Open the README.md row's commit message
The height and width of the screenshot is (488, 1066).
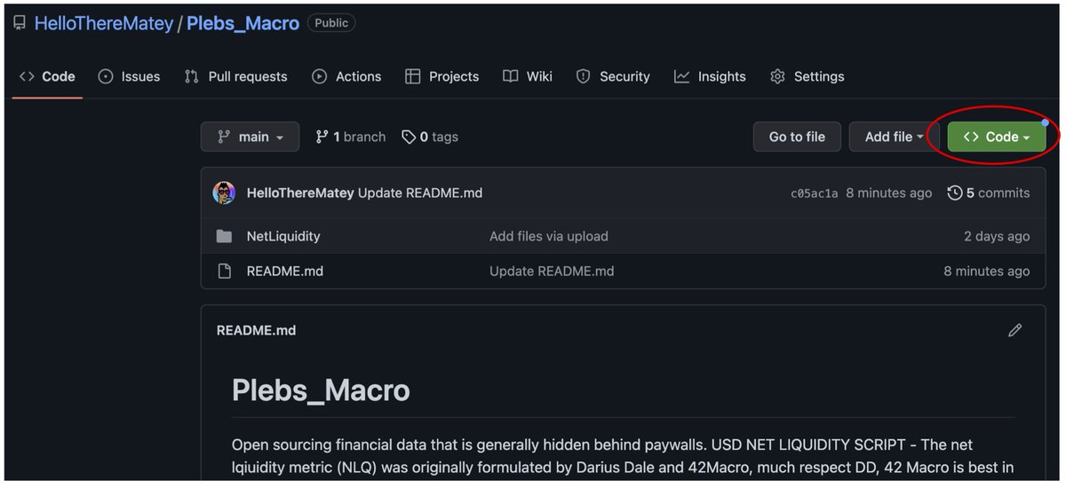tap(552, 271)
